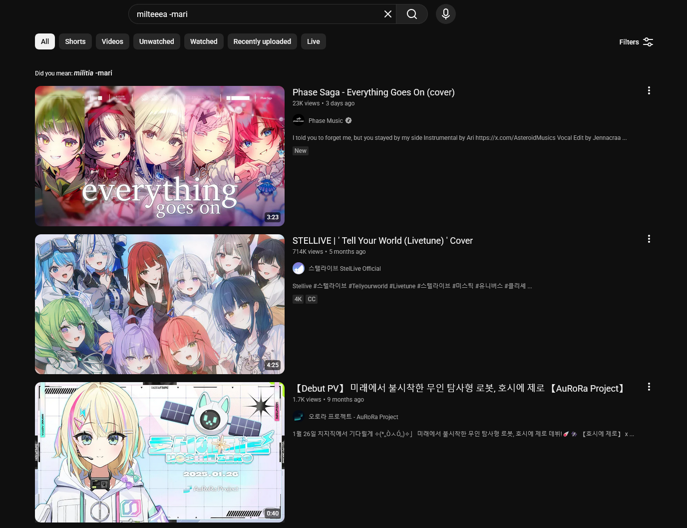The height and width of the screenshot is (528, 687).
Task: Filter results by Watched
Action: pos(204,41)
